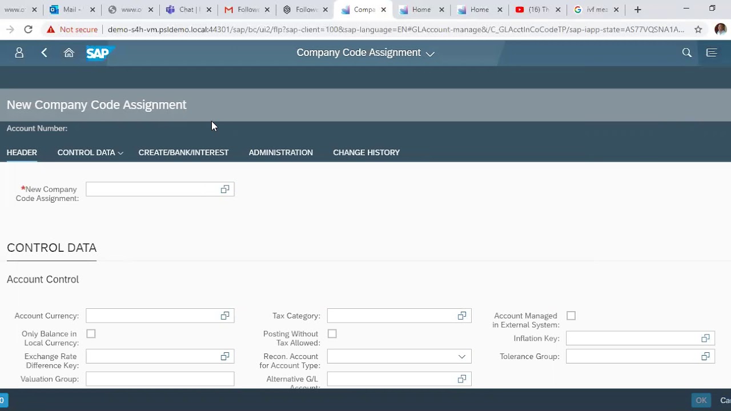Select the HEADER tab
Image resolution: width=731 pixels, height=411 pixels.
pyautogui.click(x=22, y=152)
